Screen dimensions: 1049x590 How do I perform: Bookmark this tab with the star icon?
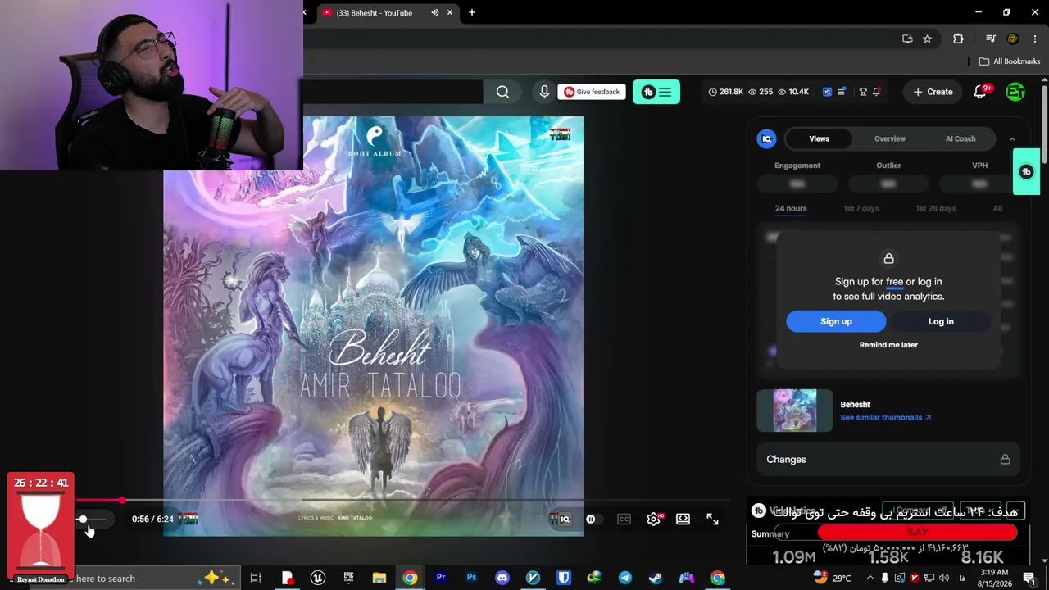[x=927, y=39]
